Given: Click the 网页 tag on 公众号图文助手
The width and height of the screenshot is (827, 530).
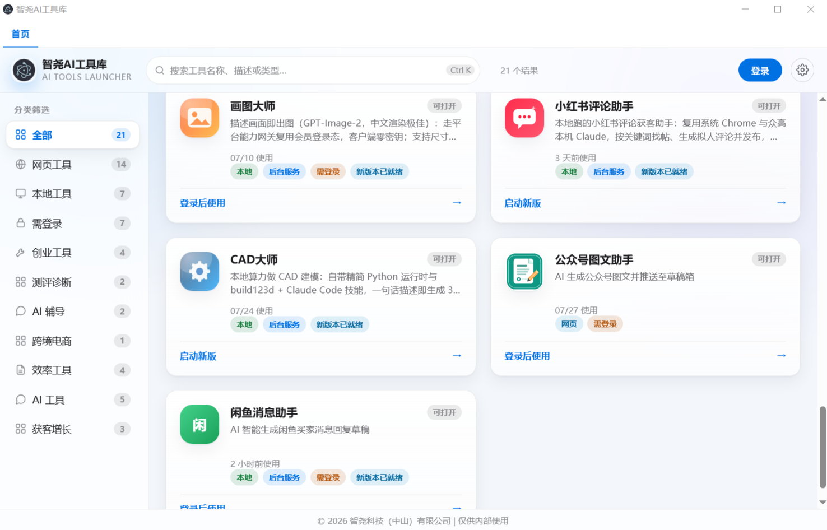Looking at the screenshot, I should pyautogui.click(x=569, y=324).
